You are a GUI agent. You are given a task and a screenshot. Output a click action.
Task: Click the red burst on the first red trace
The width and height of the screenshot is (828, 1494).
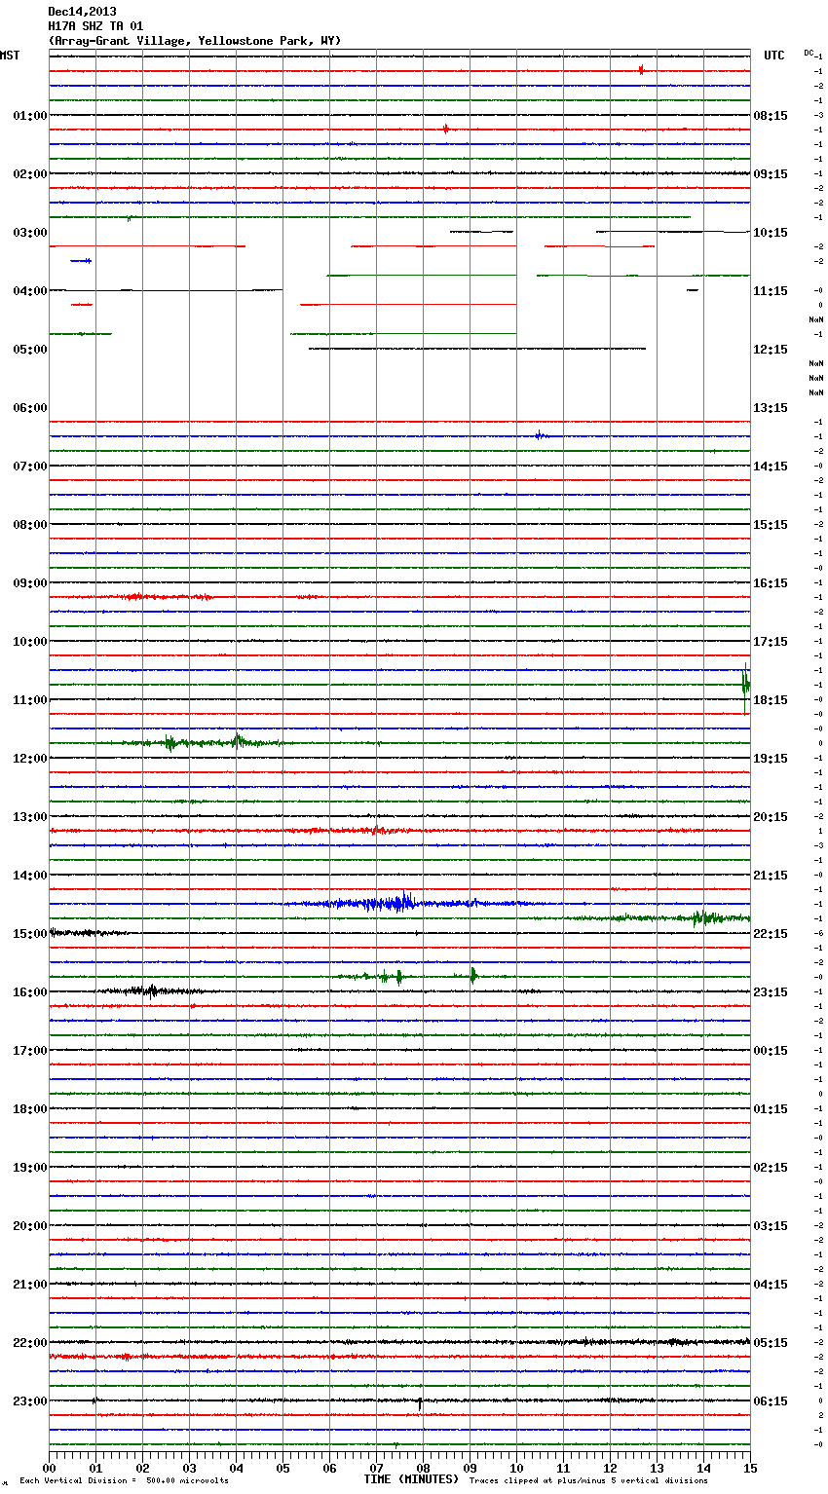[641, 70]
